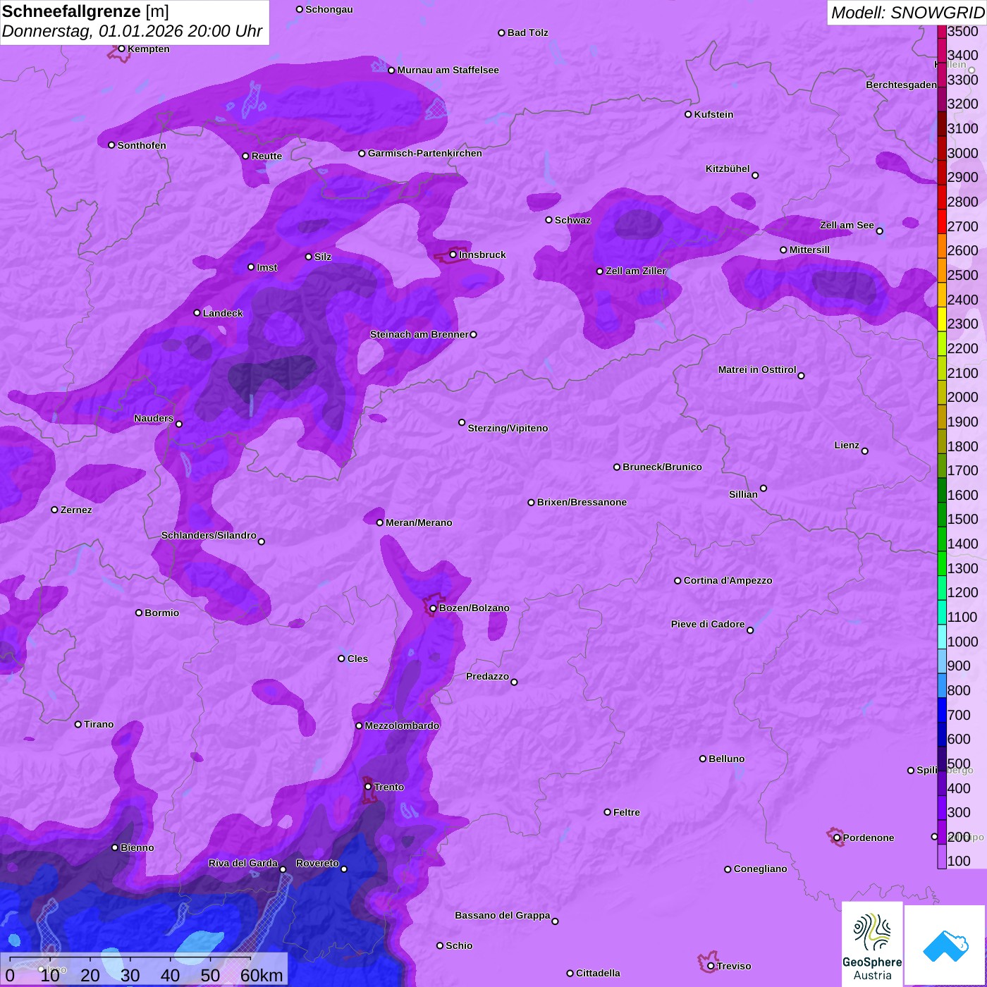Click the 'Mezzolombardo' label

point(402,725)
